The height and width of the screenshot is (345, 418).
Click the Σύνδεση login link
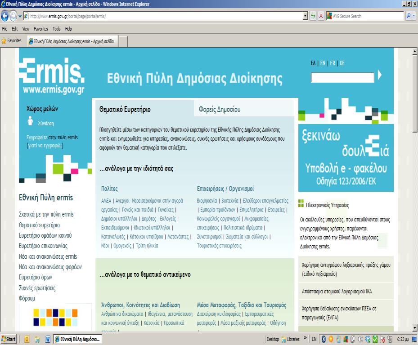(x=45, y=123)
